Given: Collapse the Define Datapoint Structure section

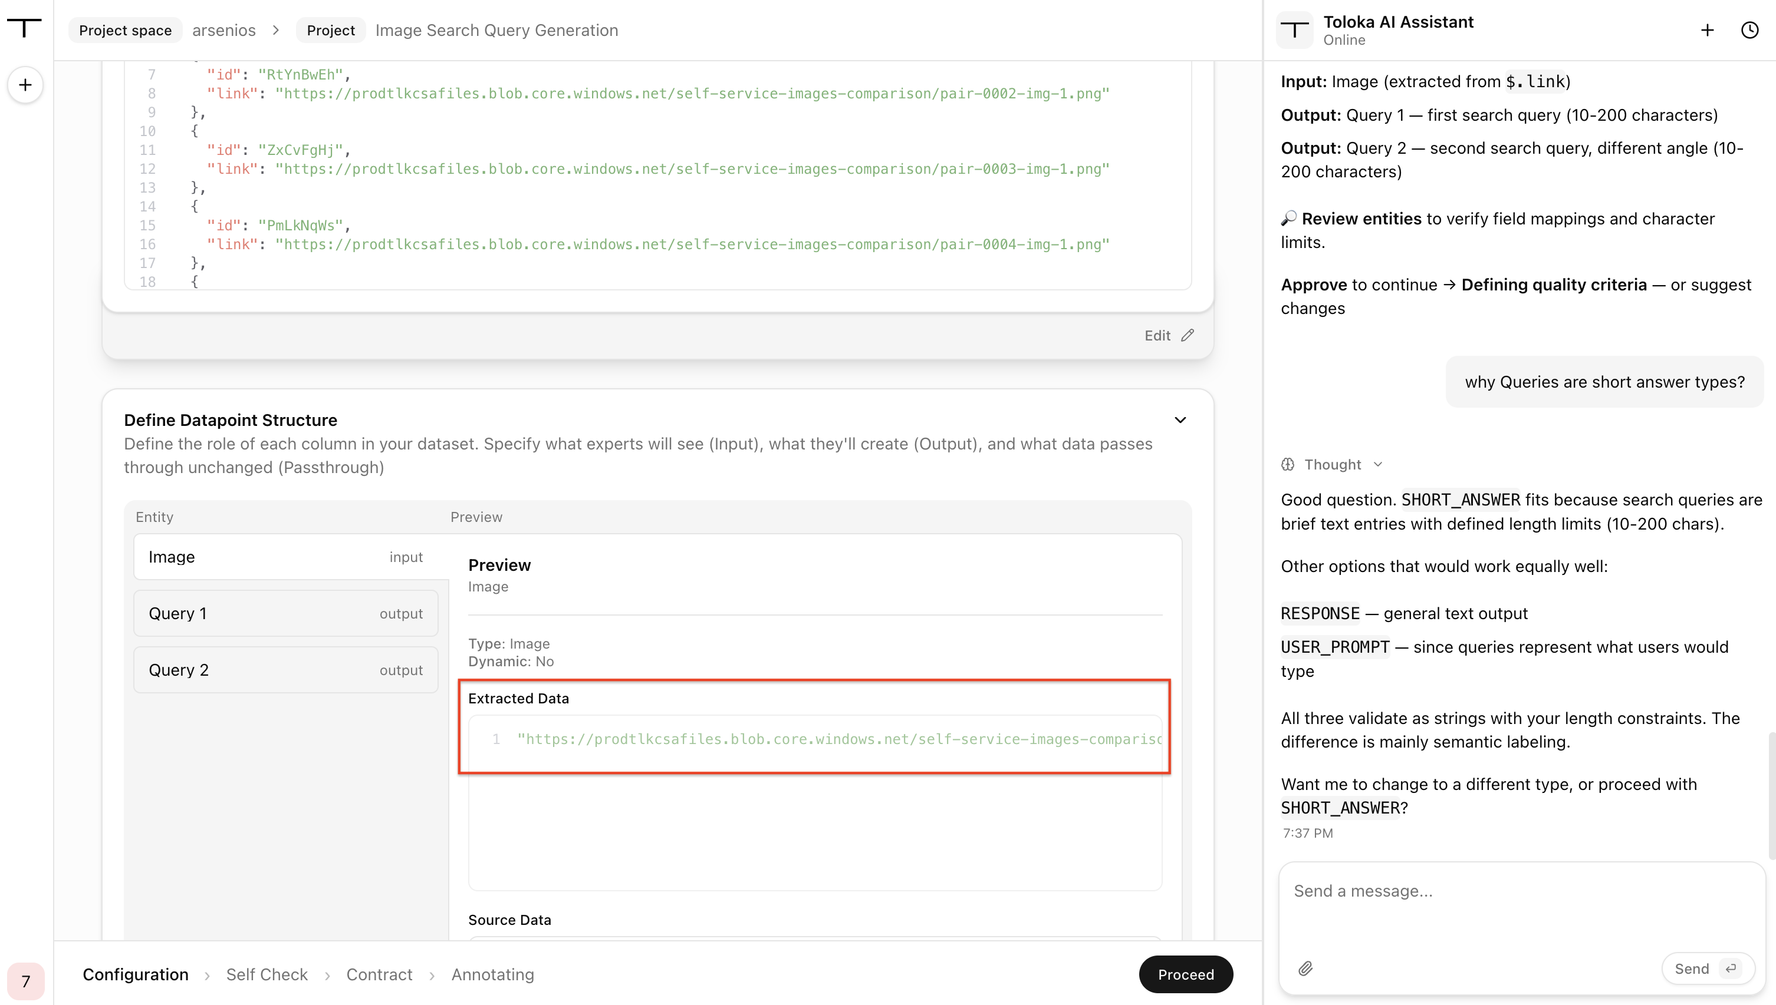Looking at the screenshot, I should point(1180,421).
